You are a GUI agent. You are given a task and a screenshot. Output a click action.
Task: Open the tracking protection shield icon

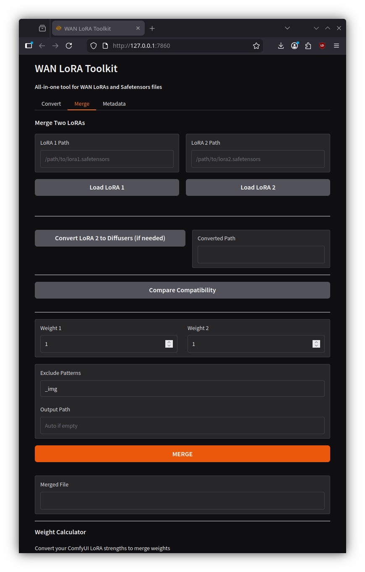pos(94,46)
